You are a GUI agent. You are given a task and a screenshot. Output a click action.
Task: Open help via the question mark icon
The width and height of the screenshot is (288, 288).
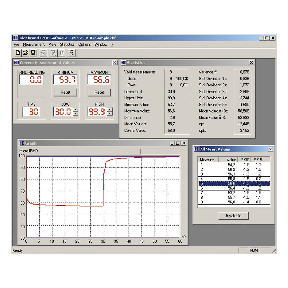pyautogui.click(x=71, y=53)
